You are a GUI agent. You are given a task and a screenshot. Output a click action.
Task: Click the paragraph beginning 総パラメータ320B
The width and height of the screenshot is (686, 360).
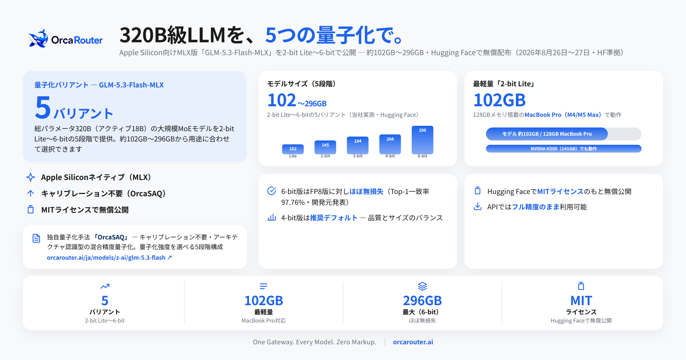coord(134,139)
